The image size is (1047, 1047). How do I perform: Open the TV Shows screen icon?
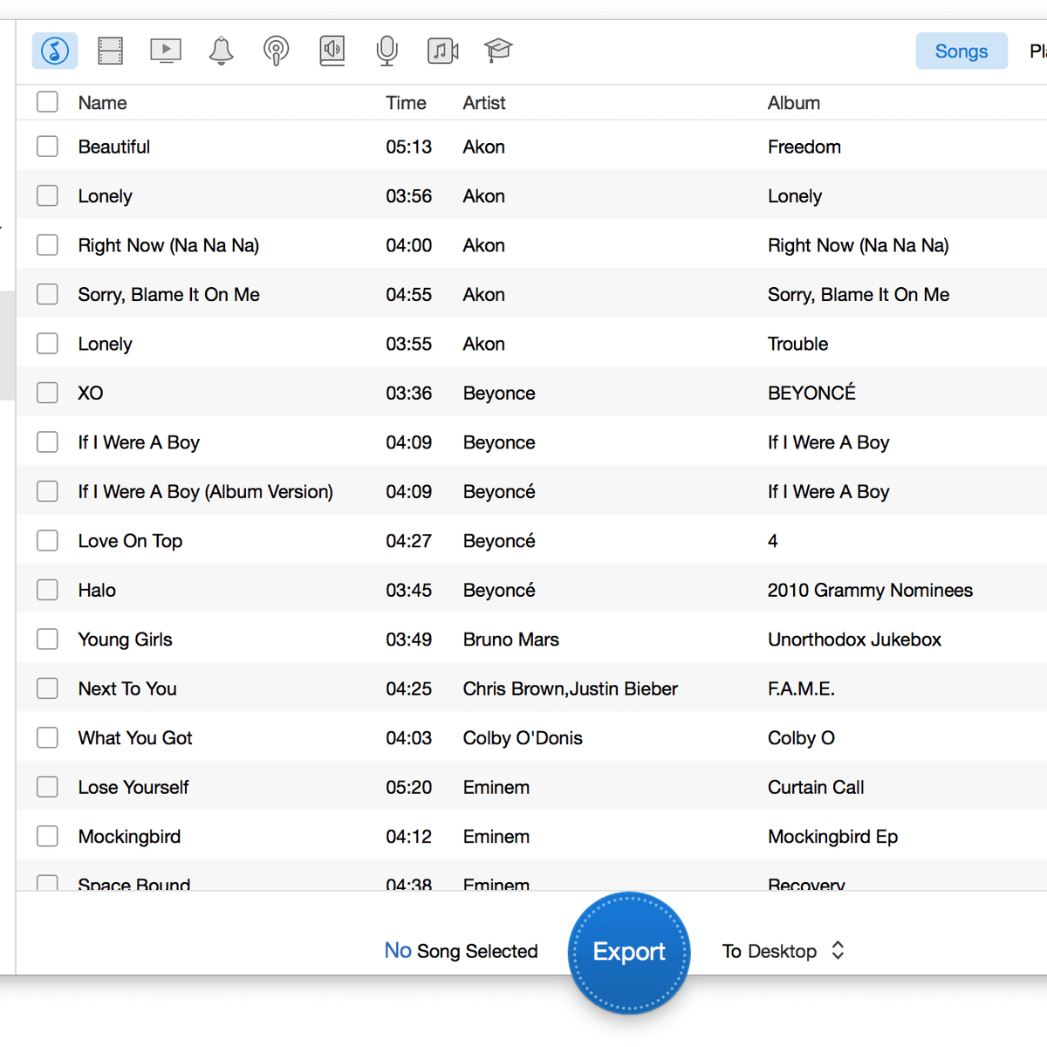(166, 51)
